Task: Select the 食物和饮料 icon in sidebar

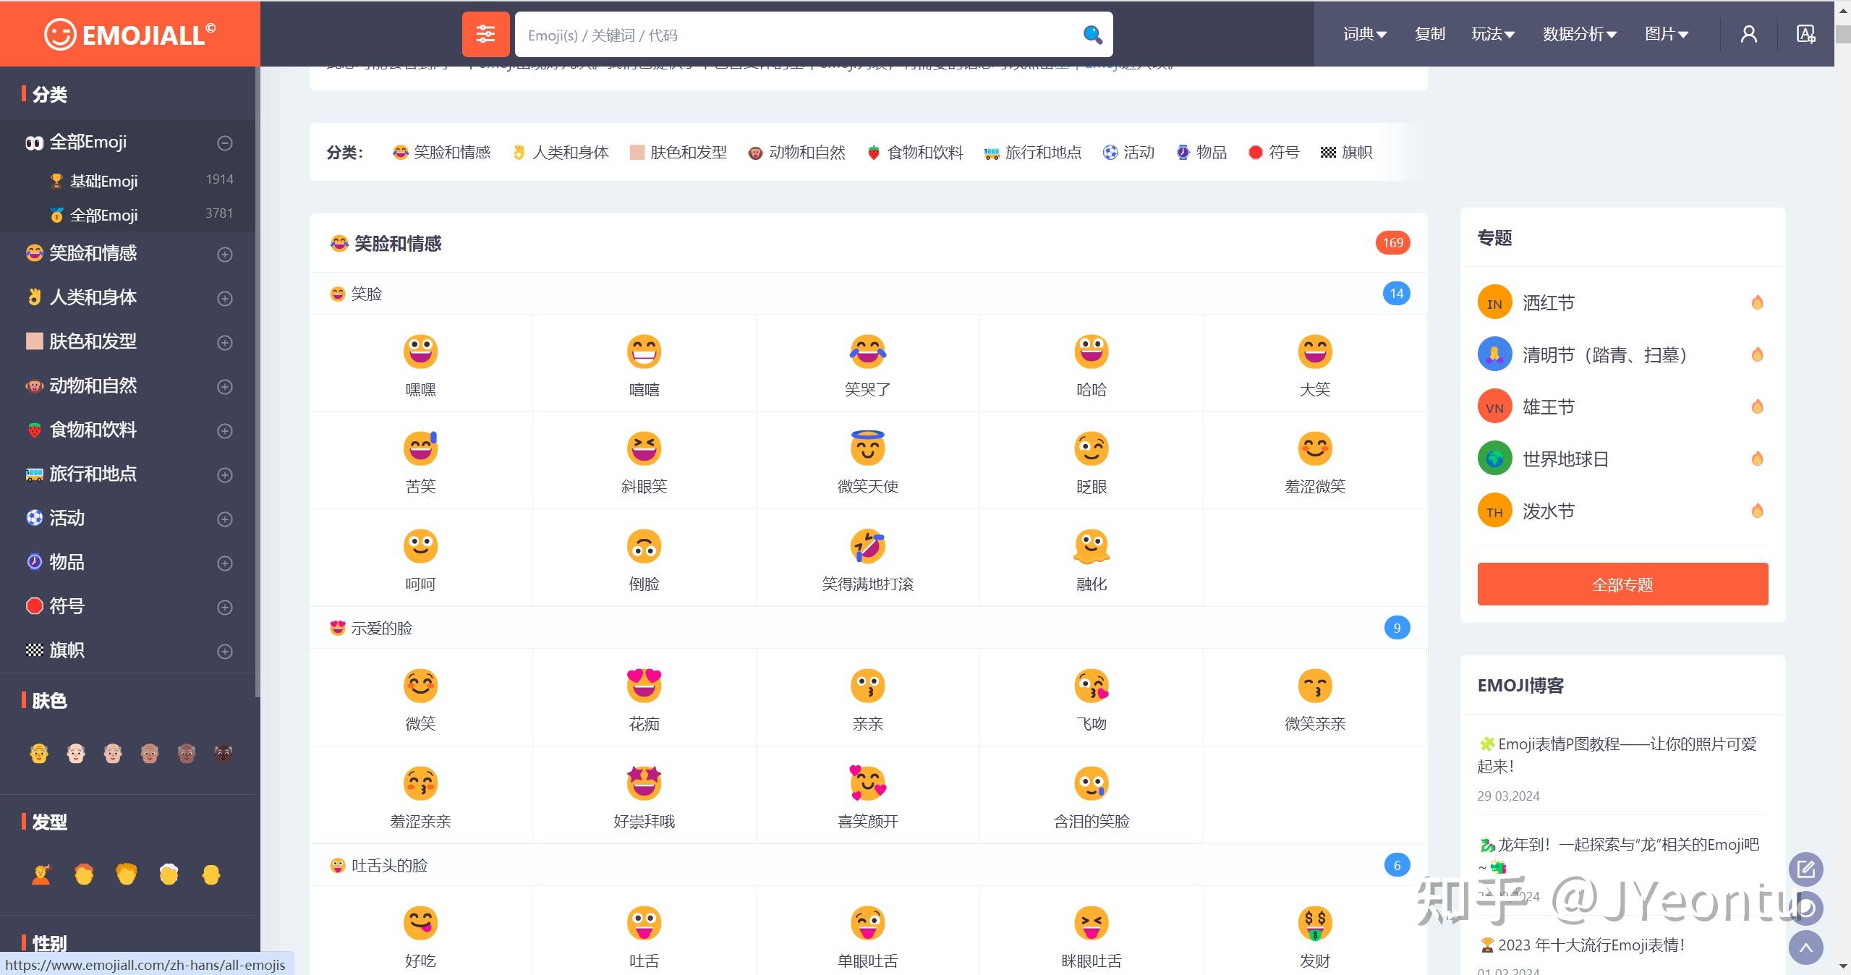Action: pyautogui.click(x=33, y=430)
